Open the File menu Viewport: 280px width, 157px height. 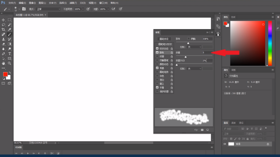(x=12, y=3)
